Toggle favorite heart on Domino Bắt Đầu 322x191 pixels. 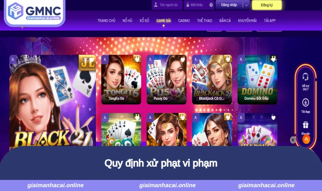tap(273, 59)
